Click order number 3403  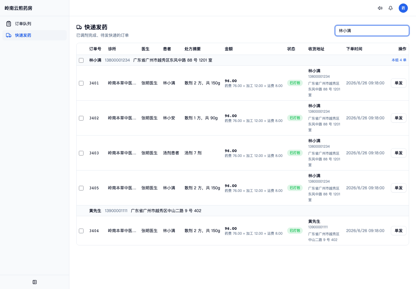click(94, 153)
